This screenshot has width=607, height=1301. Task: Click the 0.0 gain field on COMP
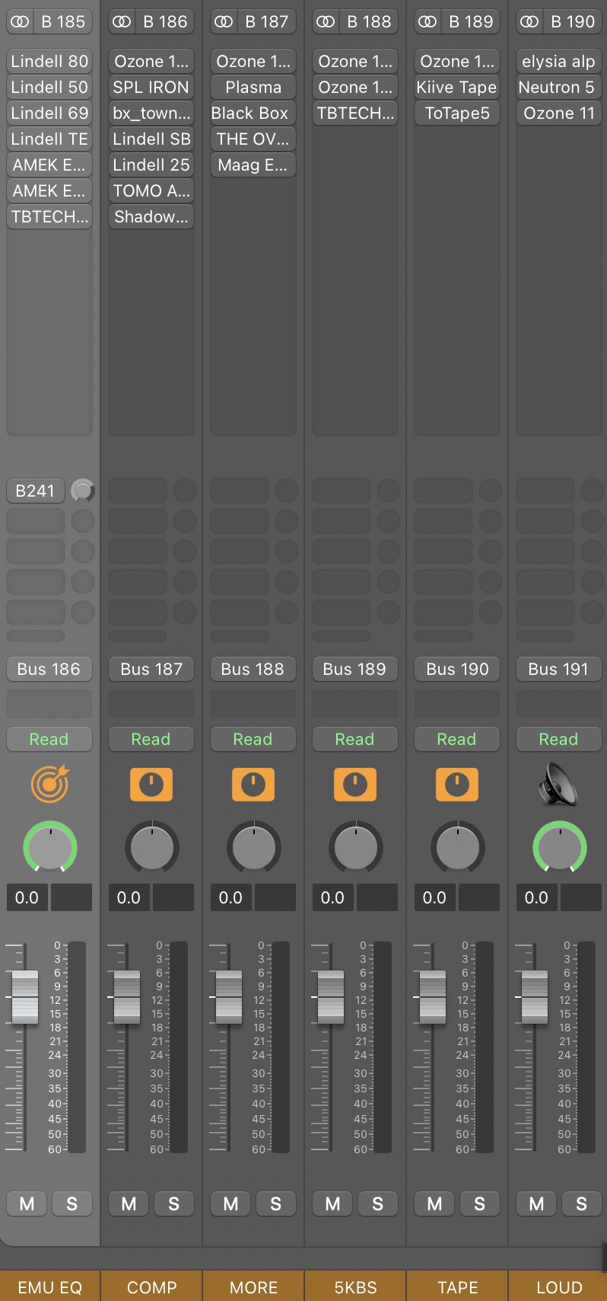tap(129, 897)
